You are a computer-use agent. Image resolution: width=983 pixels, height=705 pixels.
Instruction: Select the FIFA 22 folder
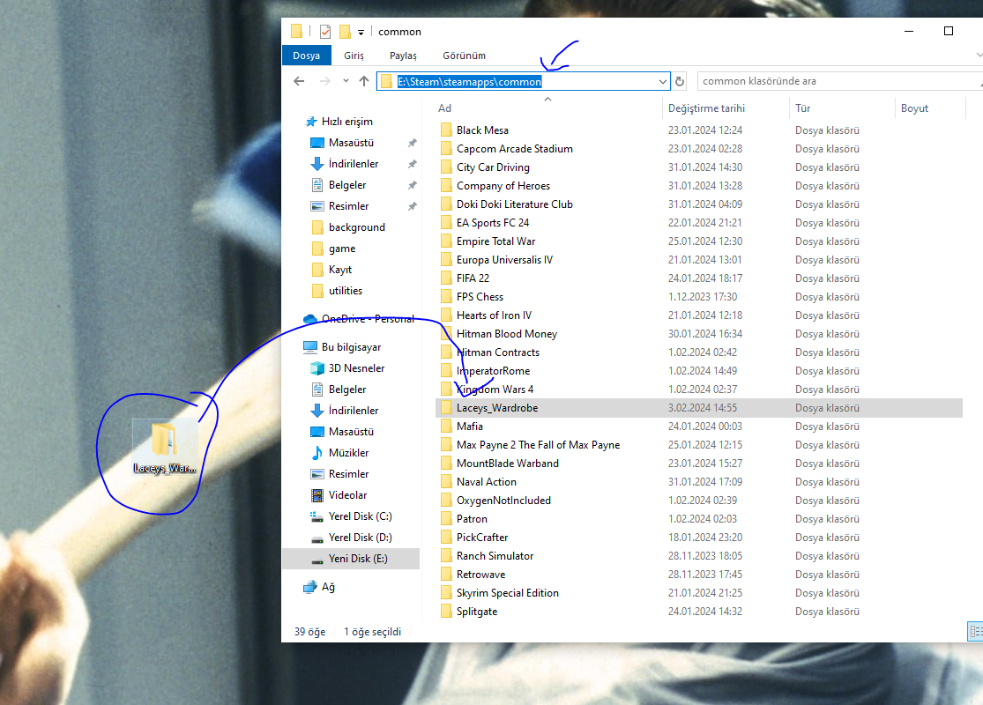[x=465, y=278]
